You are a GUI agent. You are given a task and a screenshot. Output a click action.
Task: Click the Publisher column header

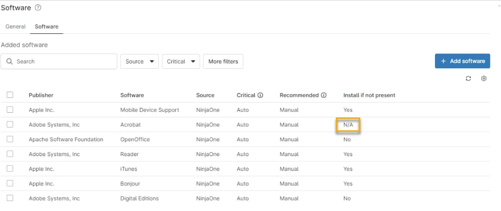tap(41, 95)
